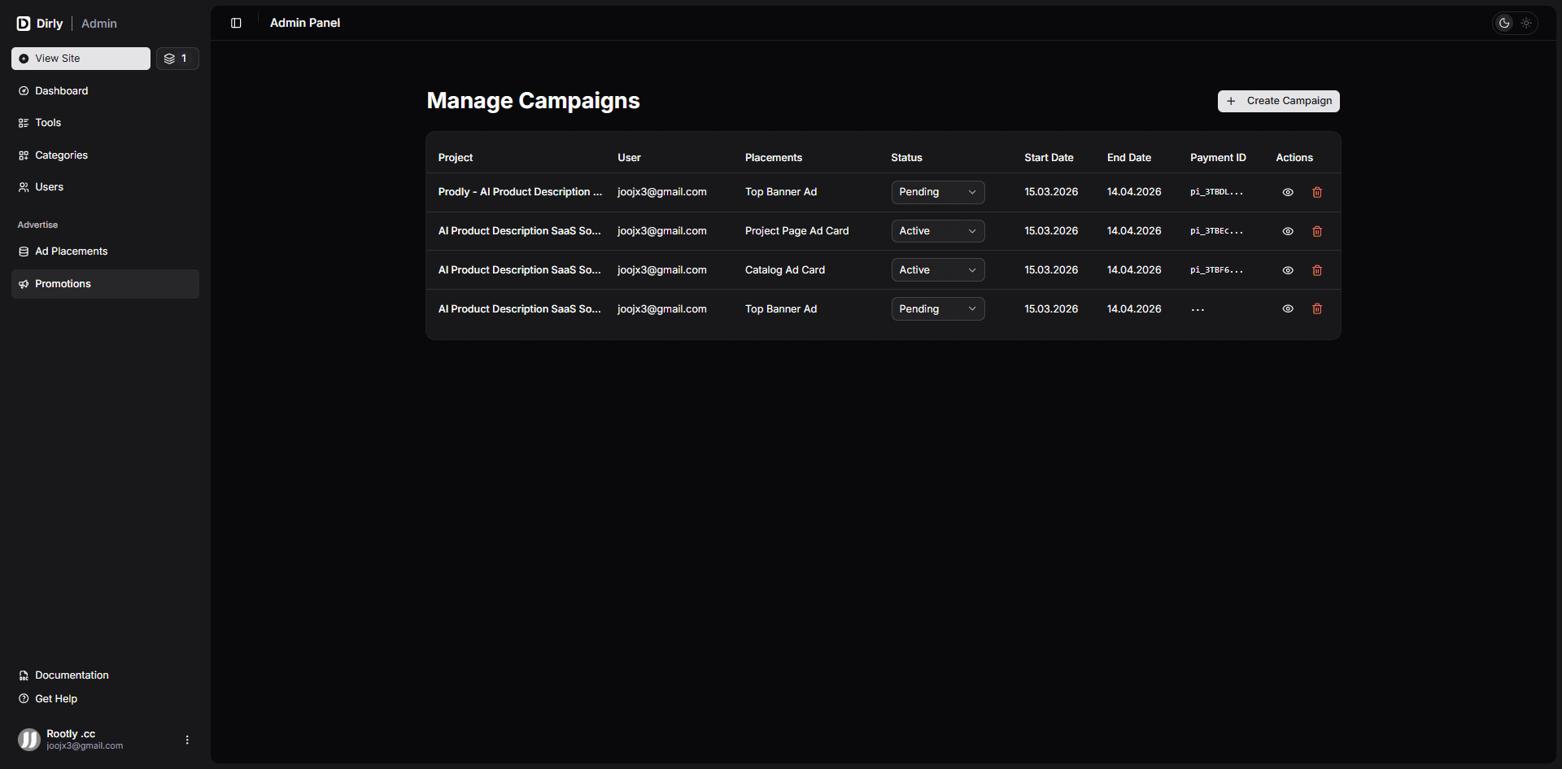Open the Documentation link

(x=72, y=675)
